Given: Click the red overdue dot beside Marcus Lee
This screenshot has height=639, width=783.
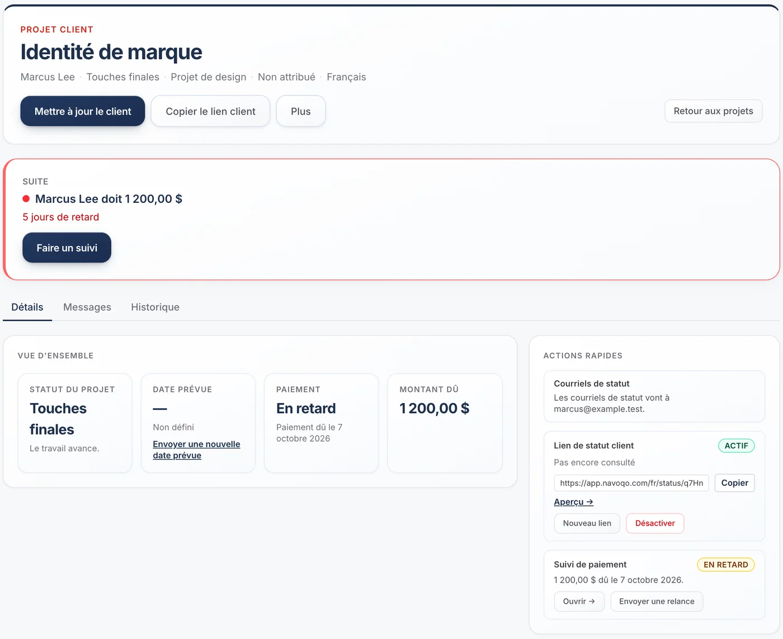Looking at the screenshot, I should tap(26, 199).
